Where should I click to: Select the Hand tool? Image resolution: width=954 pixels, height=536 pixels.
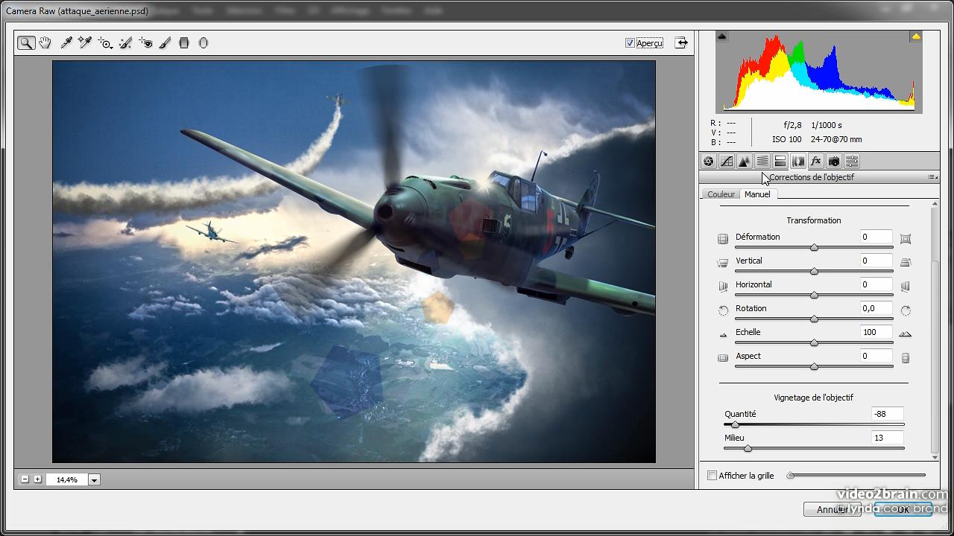45,43
